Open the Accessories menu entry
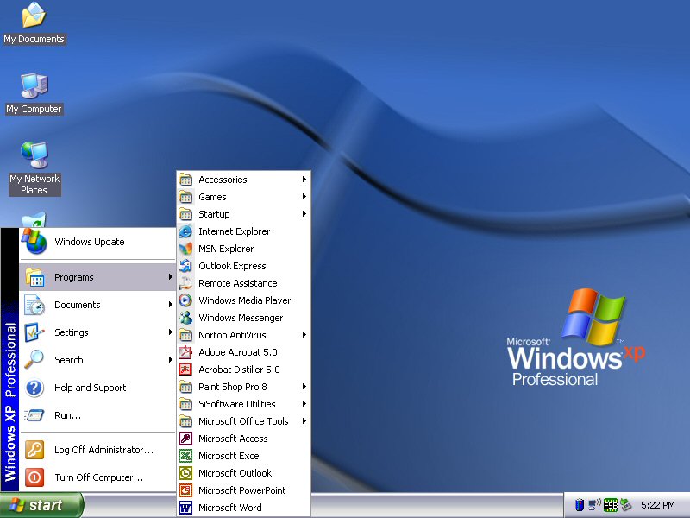Viewport: 690px width, 518px height. pos(243,180)
